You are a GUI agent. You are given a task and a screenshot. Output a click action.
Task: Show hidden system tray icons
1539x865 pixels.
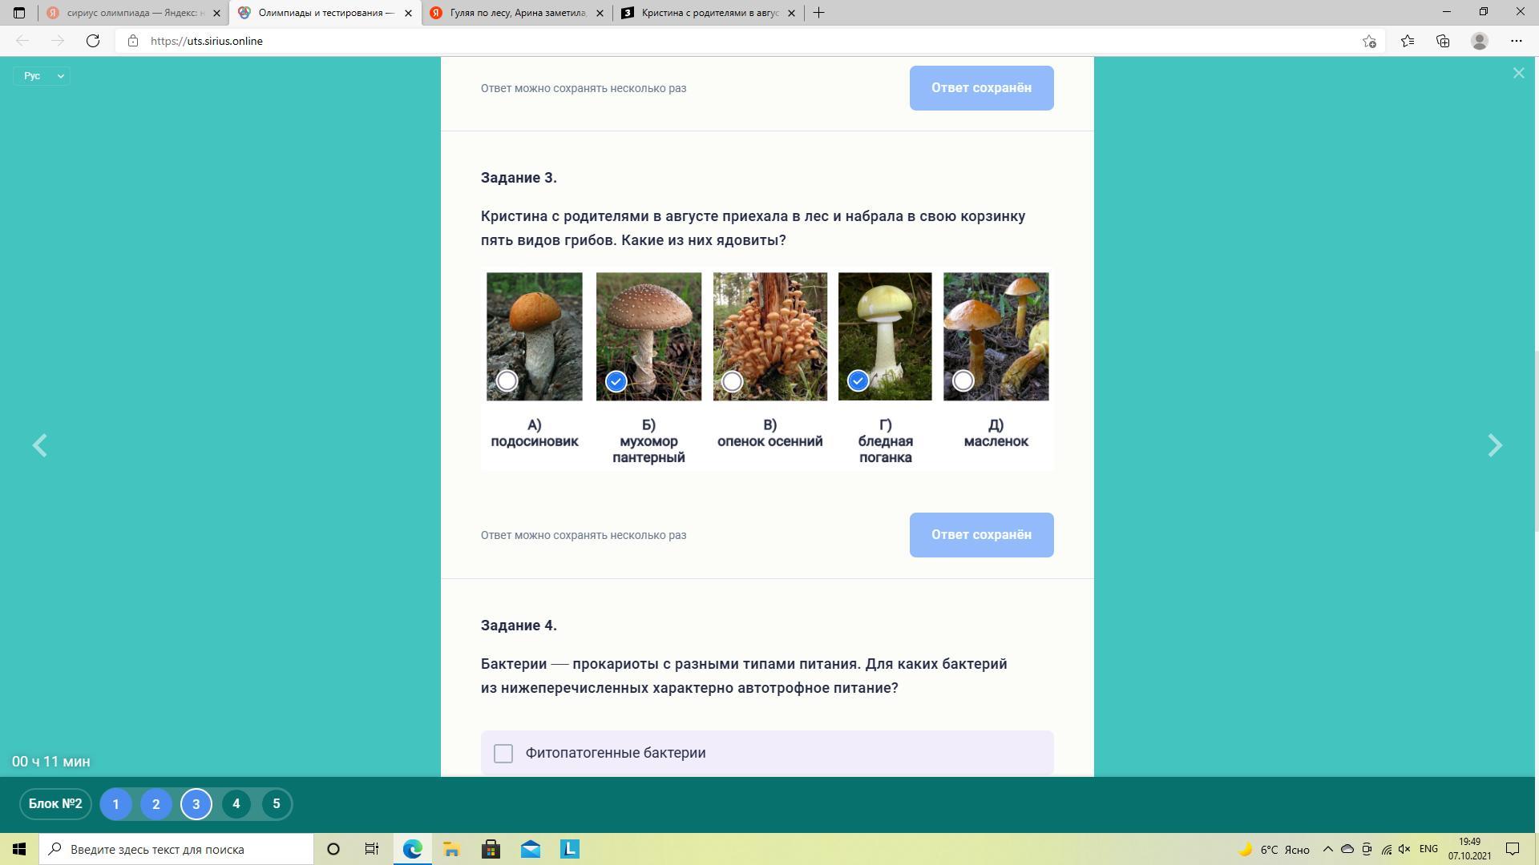pyautogui.click(x=1327, y=849)
